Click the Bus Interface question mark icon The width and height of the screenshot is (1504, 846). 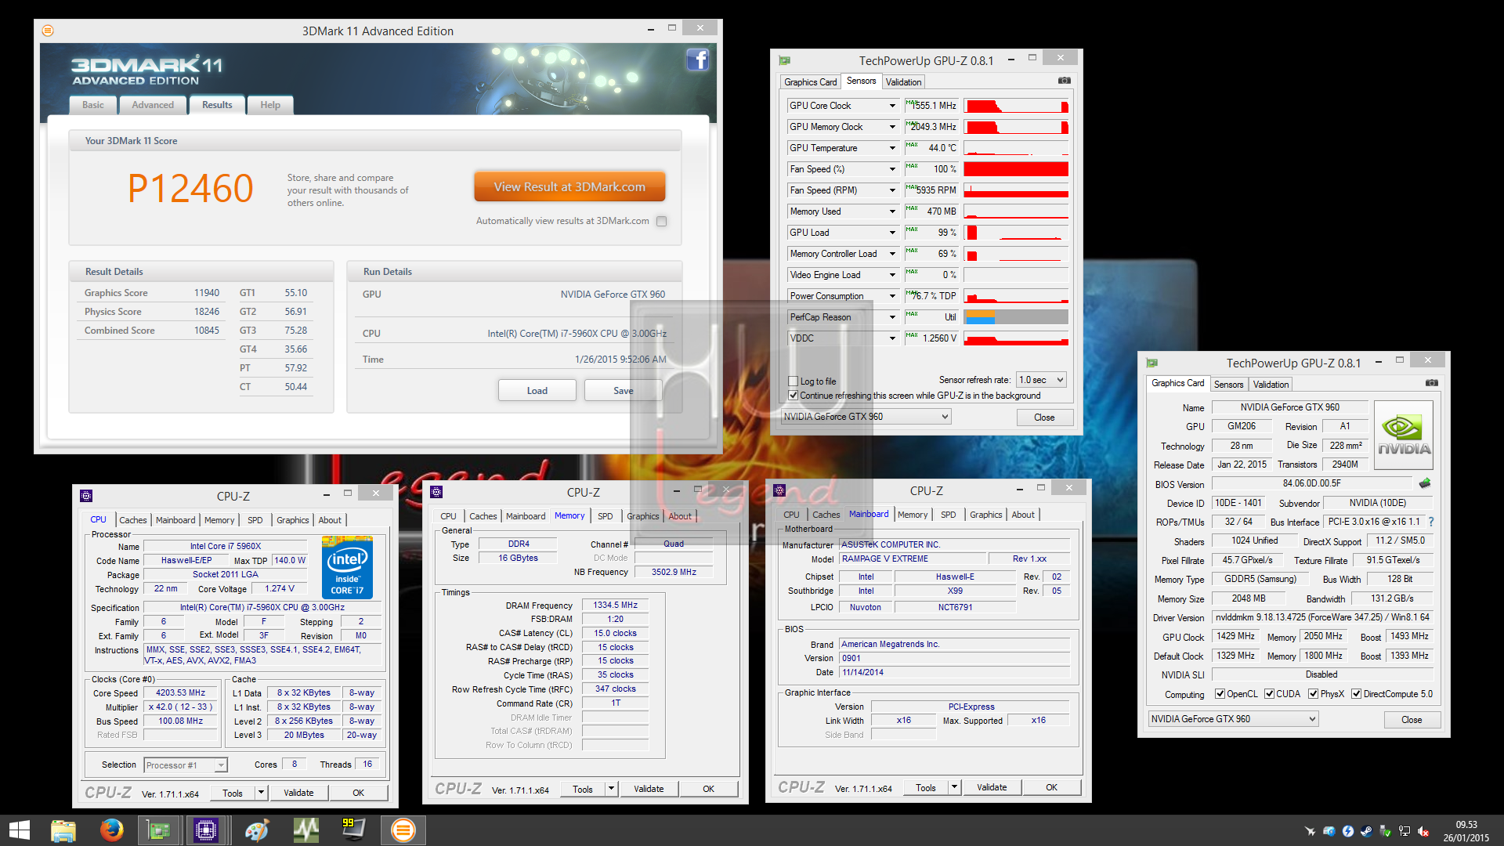(1431, 522)
